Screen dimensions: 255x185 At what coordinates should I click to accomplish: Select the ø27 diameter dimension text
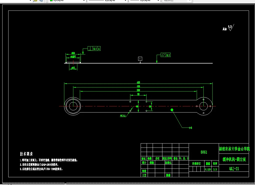73,68
